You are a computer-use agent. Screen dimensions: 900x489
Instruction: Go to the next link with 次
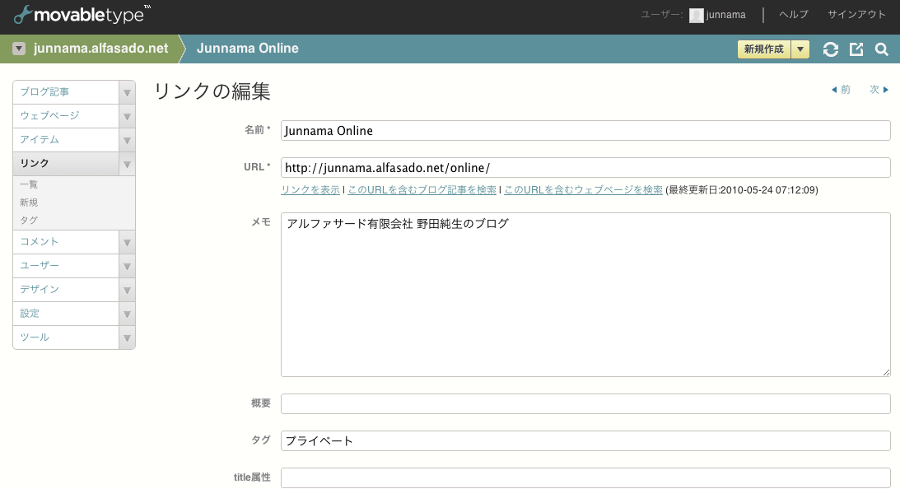(879, 90)
